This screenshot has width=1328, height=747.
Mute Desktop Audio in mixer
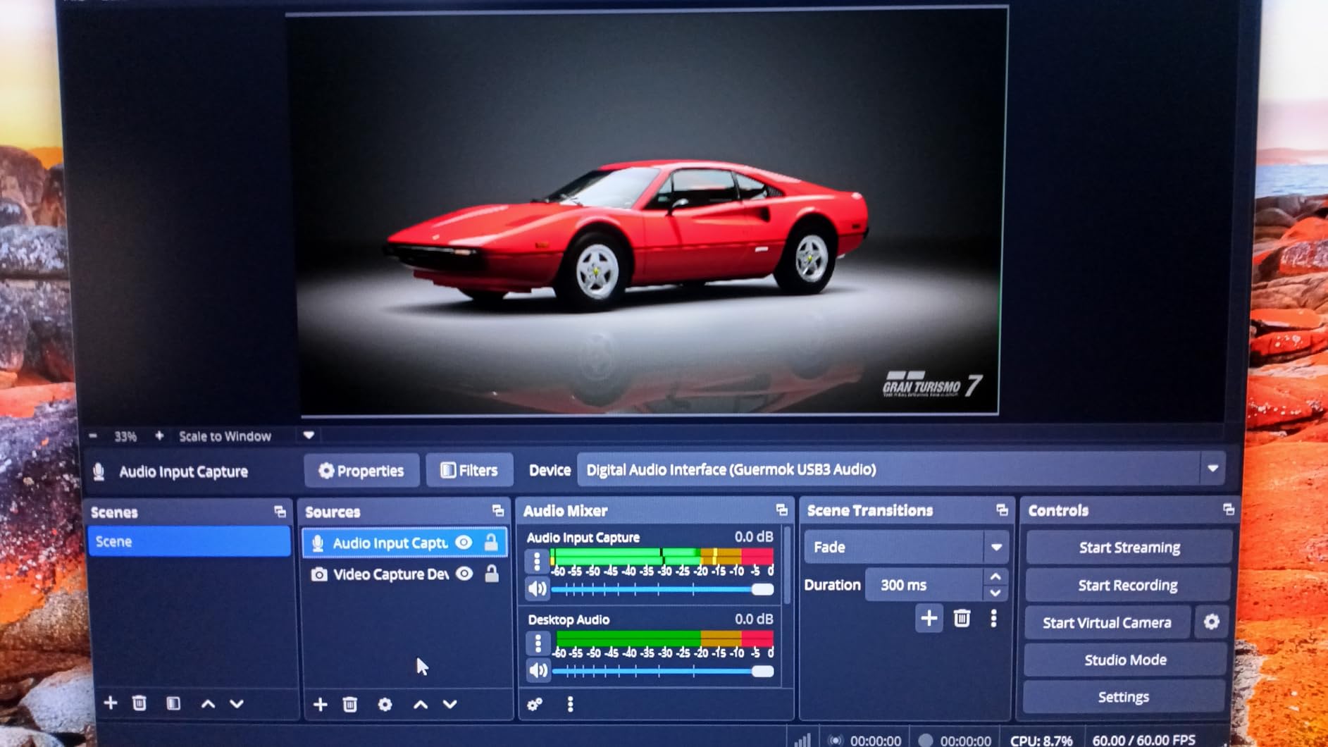(x=538, y=670)
